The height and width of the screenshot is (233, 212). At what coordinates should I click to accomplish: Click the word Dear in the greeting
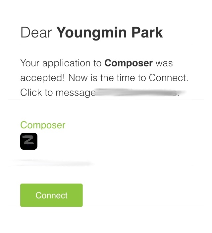[x=36, y=33]
